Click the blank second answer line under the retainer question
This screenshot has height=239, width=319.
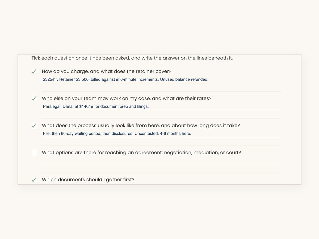coord(161,88)
